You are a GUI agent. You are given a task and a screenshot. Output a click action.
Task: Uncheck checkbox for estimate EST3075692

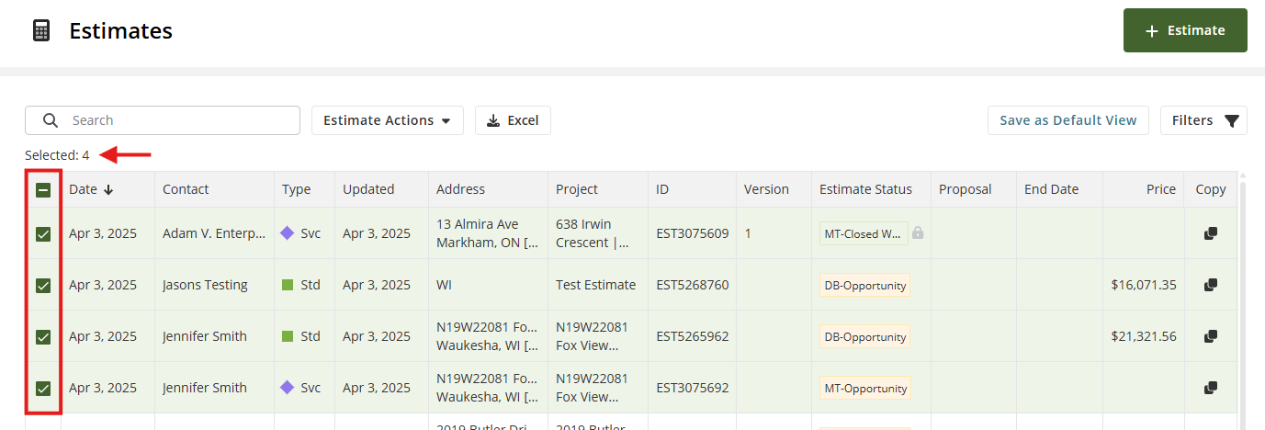[43, 389]
